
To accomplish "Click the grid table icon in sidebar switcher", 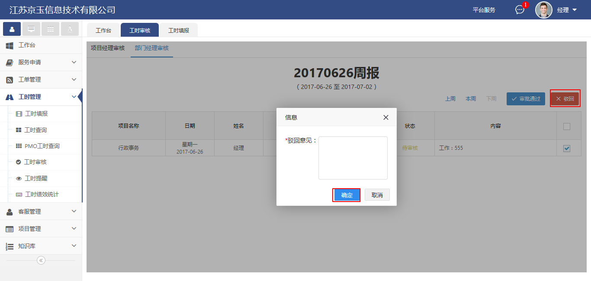I will coord(51,29).
